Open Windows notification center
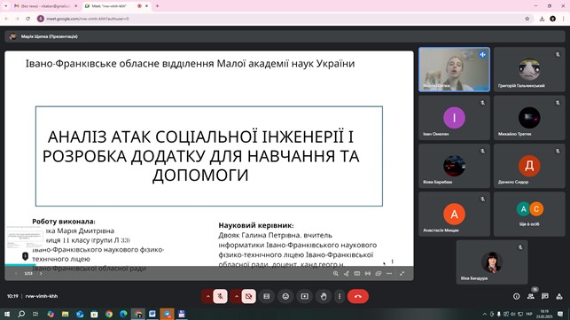Screen dimensions: 570x320 pos(560,314)
